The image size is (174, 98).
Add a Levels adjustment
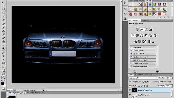click(142, 29)
